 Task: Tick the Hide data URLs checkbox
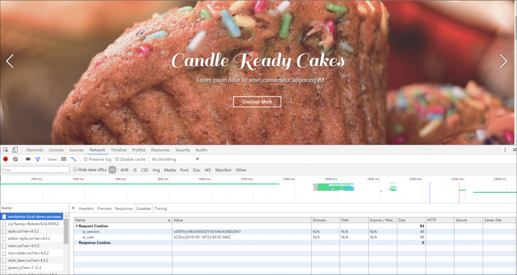coord(76,170)
